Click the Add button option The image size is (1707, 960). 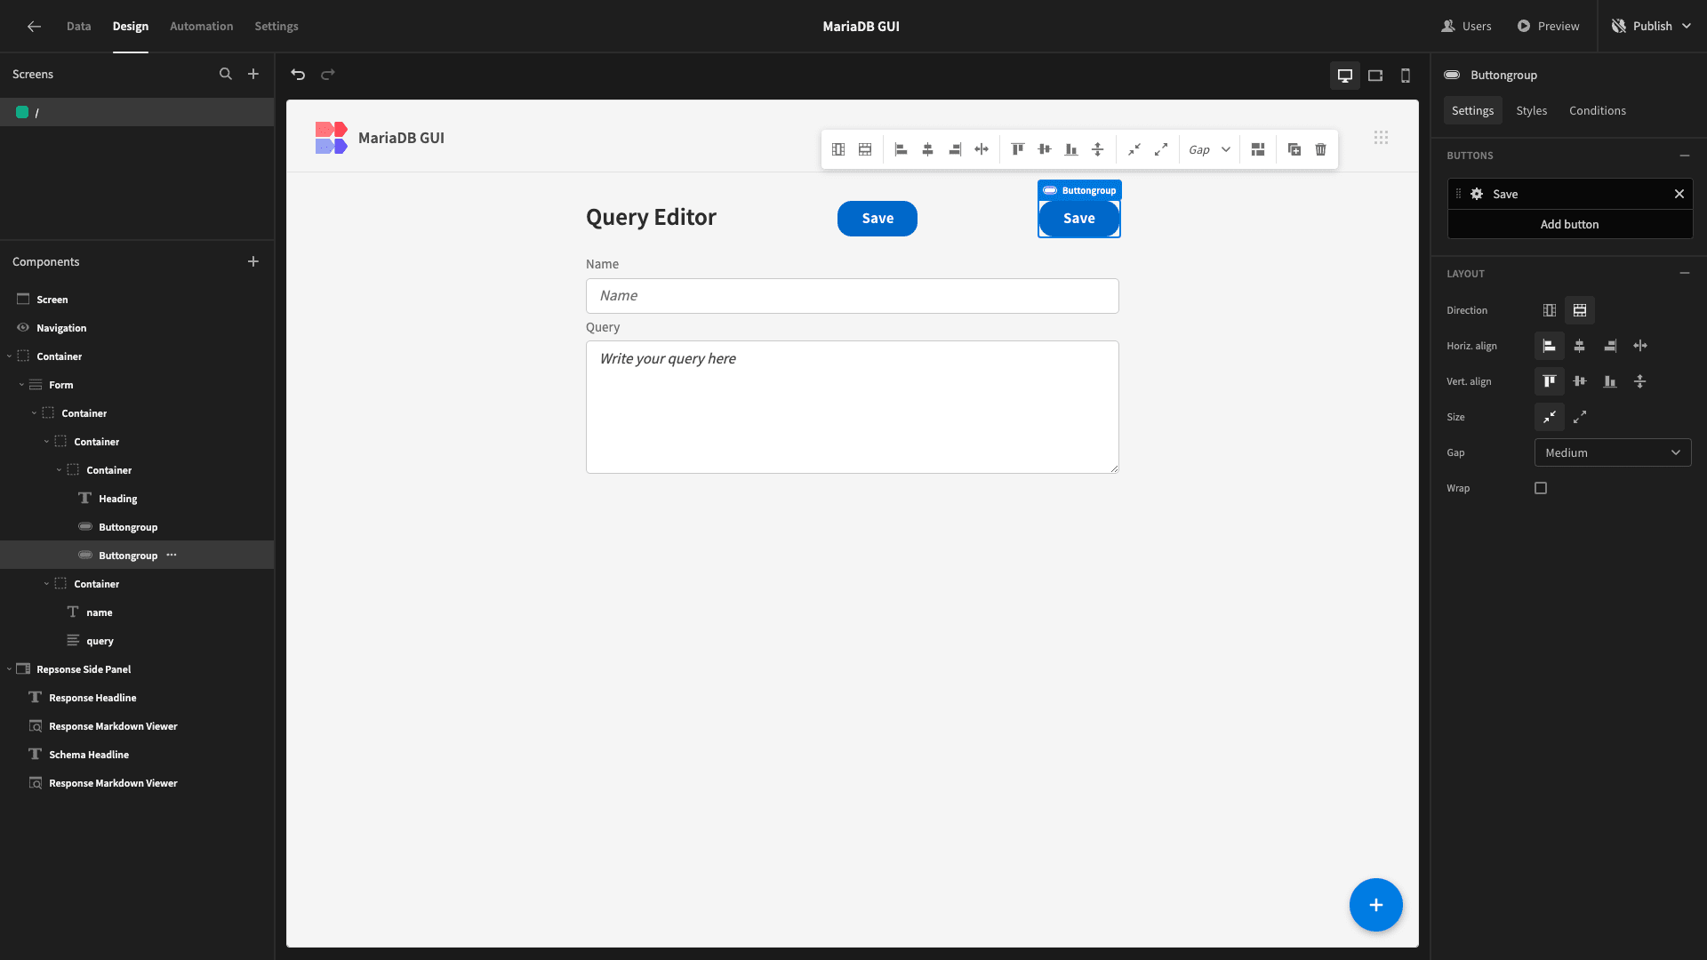click(x=1569, y=224)
